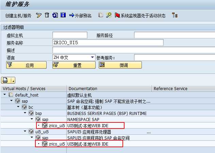This screenshot has height=153, width=215.
Task: Click the 应用 filter button
Action: pyautogui.click(x=26, y=65)
